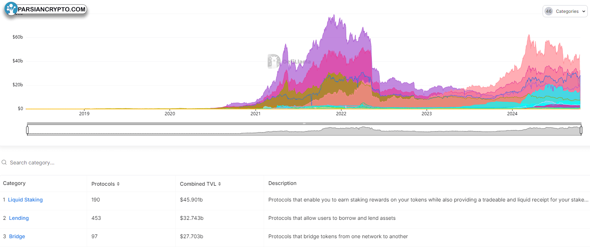Image resolution: width=590 pixels, height=247 pixels.
Task: Click the Combined TVL sort arrows
Action: [220, 184]
